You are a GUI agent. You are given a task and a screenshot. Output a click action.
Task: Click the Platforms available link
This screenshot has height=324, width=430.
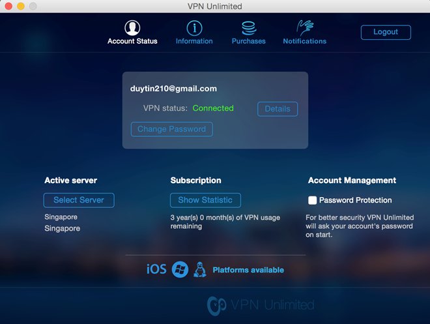(x=248, y=270)
